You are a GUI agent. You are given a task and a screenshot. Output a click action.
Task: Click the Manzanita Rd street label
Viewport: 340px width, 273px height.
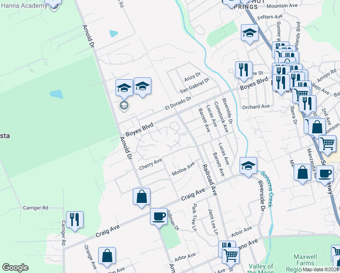point(312,163)
